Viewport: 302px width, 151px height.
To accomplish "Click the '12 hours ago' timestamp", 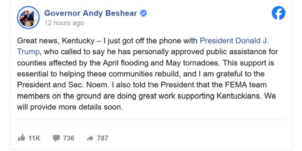I will [64, 23].
